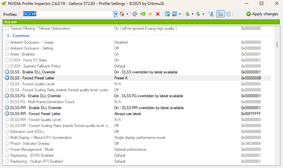
Task: Expand the dropdown arrow beside the home icon
Action: point(128,14)
